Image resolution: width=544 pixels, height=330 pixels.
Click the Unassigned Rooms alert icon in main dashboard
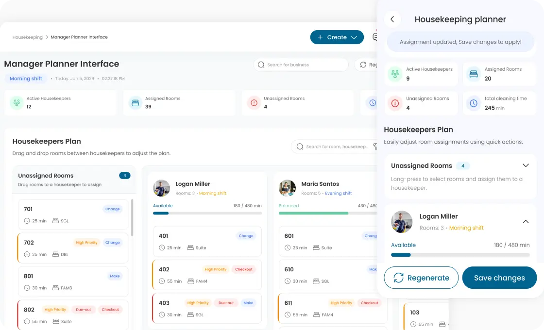coord(254,103)
